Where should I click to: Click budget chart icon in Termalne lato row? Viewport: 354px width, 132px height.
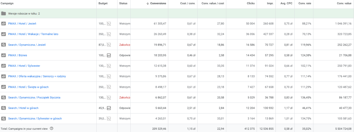[x=109, y=34]
